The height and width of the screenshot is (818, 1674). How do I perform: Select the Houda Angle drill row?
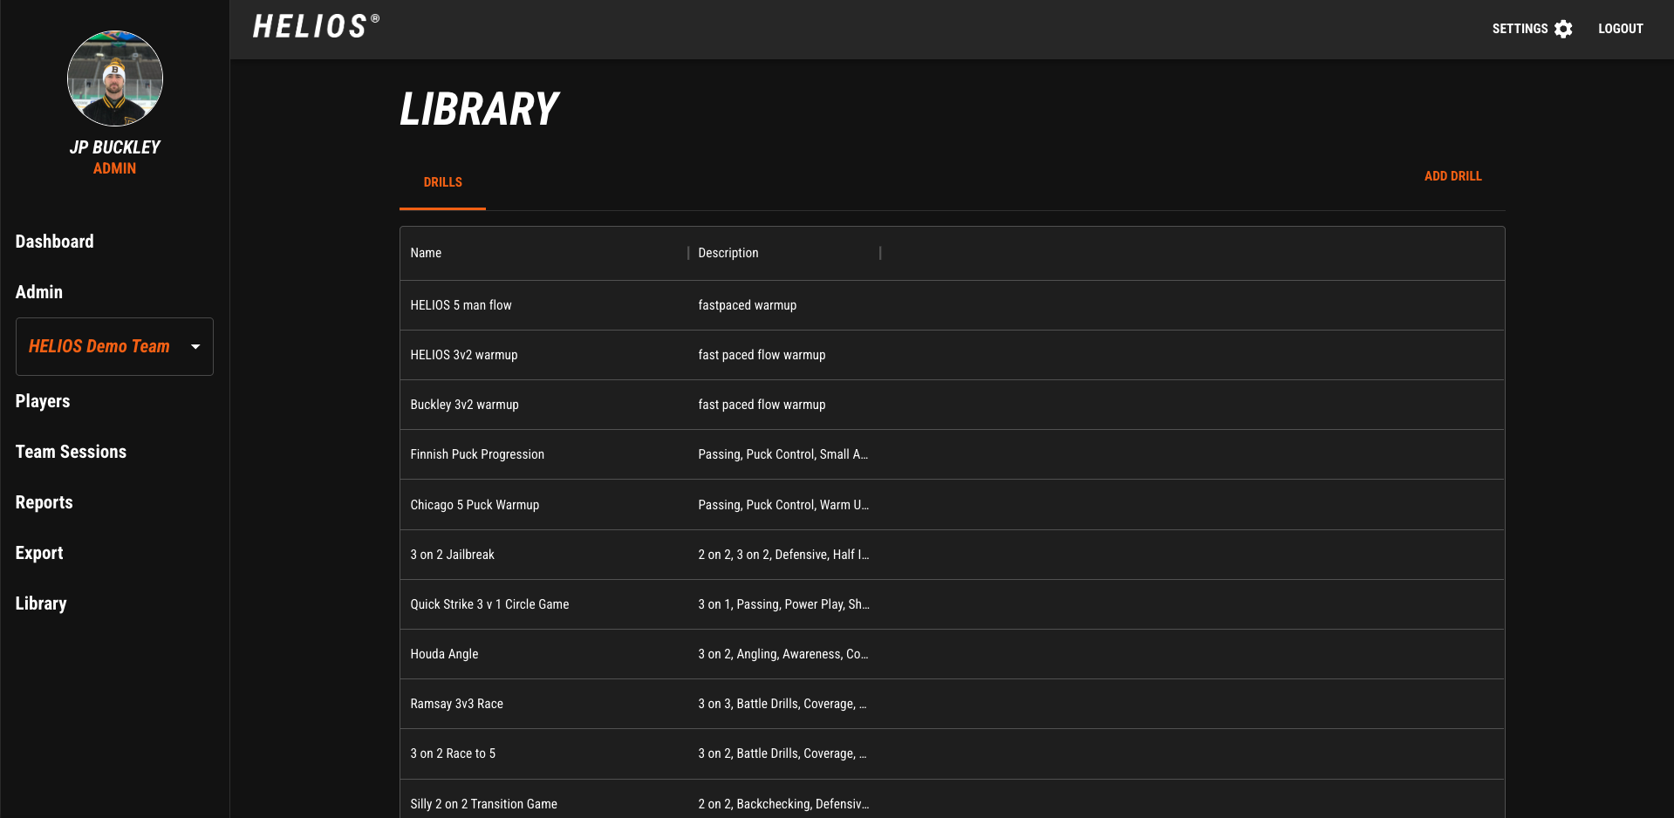tap(444, 654)
